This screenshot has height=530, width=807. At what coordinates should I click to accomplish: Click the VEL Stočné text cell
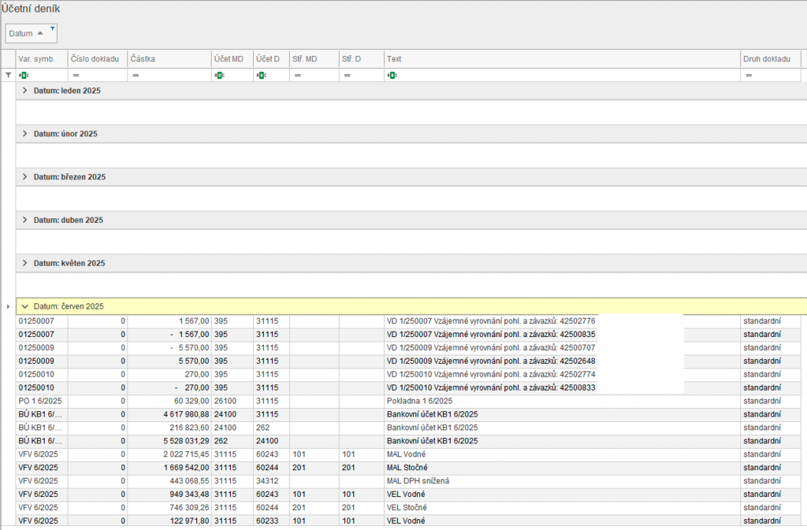click(x=562, y=508)
